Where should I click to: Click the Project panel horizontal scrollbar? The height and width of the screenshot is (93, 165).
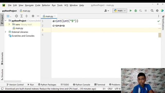point(13,81)
